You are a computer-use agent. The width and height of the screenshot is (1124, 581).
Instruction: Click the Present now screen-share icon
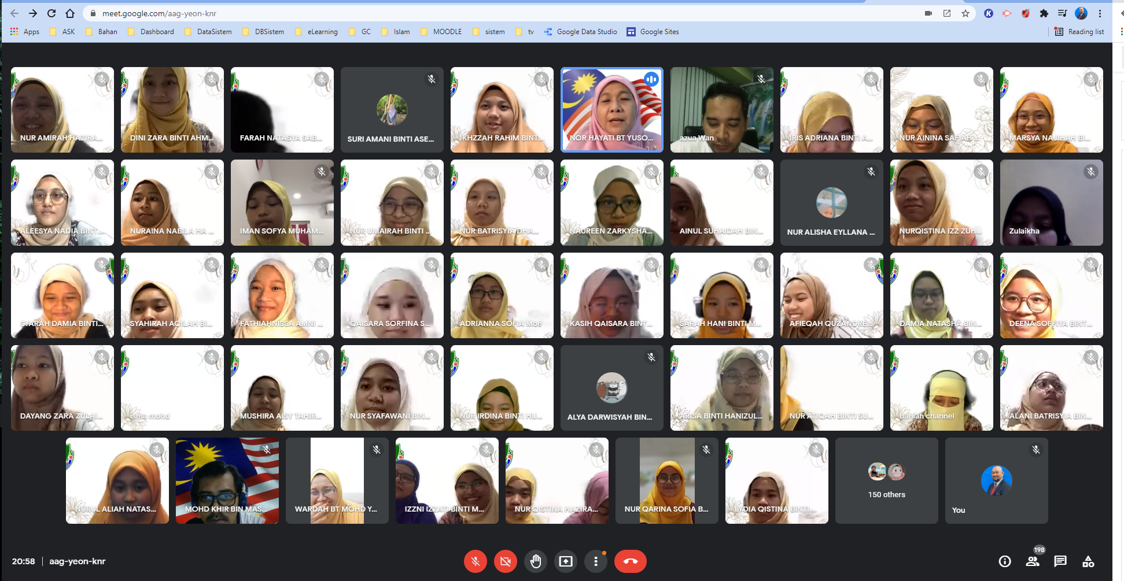pos(566,561)
